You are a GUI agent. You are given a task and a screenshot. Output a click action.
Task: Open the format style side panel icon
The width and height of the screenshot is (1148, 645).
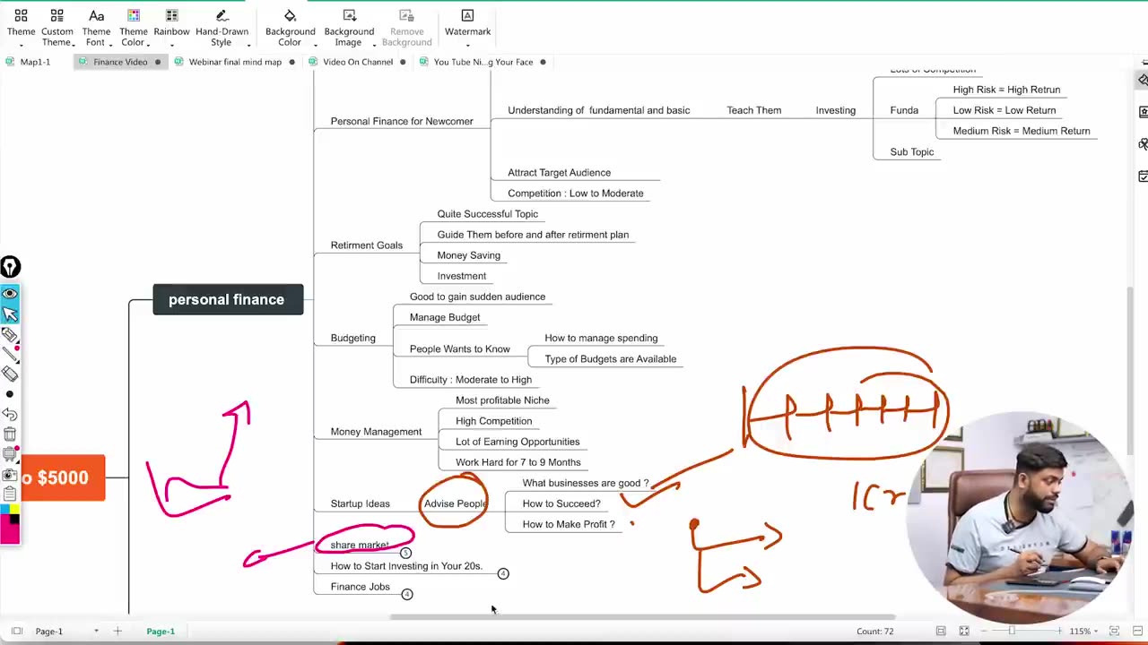[1143, 80]
